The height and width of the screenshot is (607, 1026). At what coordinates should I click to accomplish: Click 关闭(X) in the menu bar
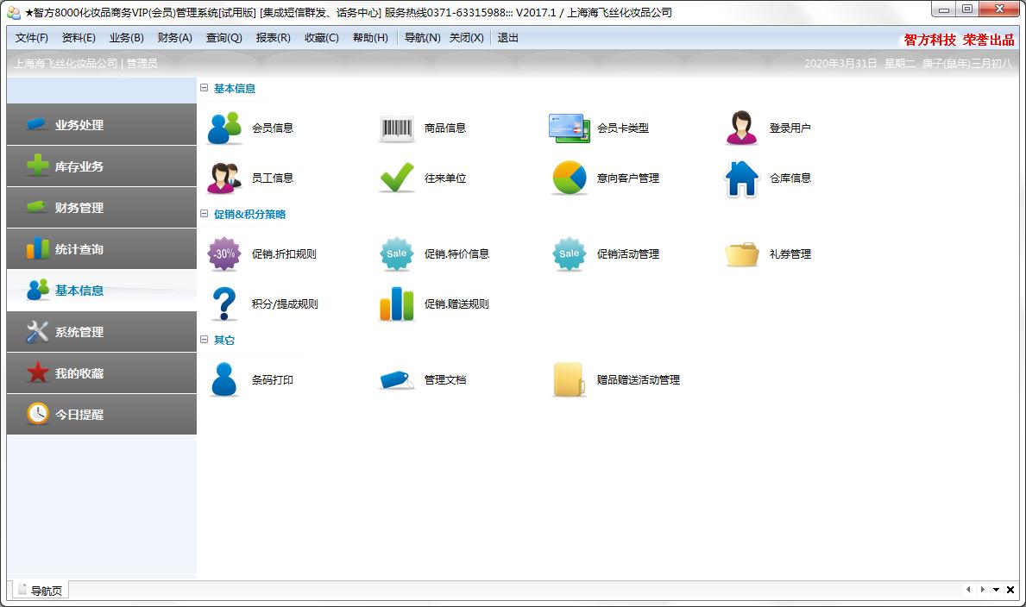(467, 38)
